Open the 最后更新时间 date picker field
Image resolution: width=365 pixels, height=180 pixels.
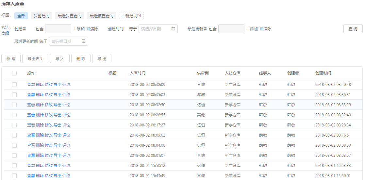click(x=66, y=41)
